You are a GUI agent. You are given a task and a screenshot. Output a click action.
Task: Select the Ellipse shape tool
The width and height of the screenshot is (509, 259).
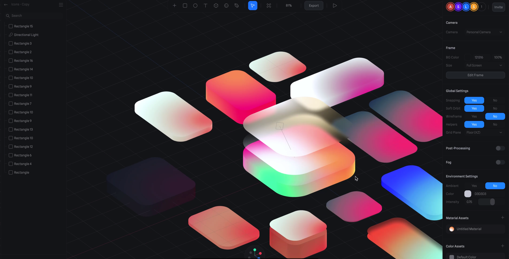[195, 6]
